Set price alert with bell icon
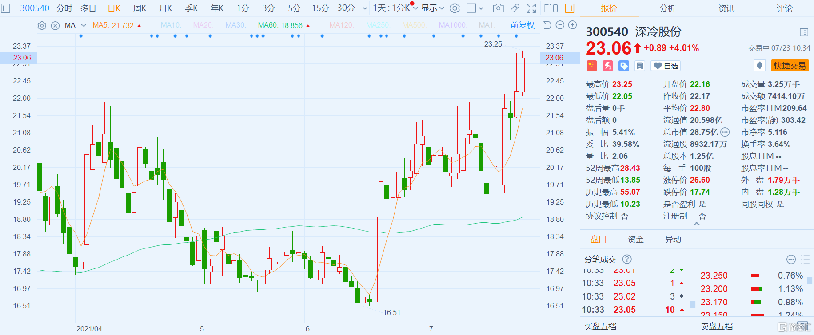The height and width of the screenshot is (335, 814). 760,66
